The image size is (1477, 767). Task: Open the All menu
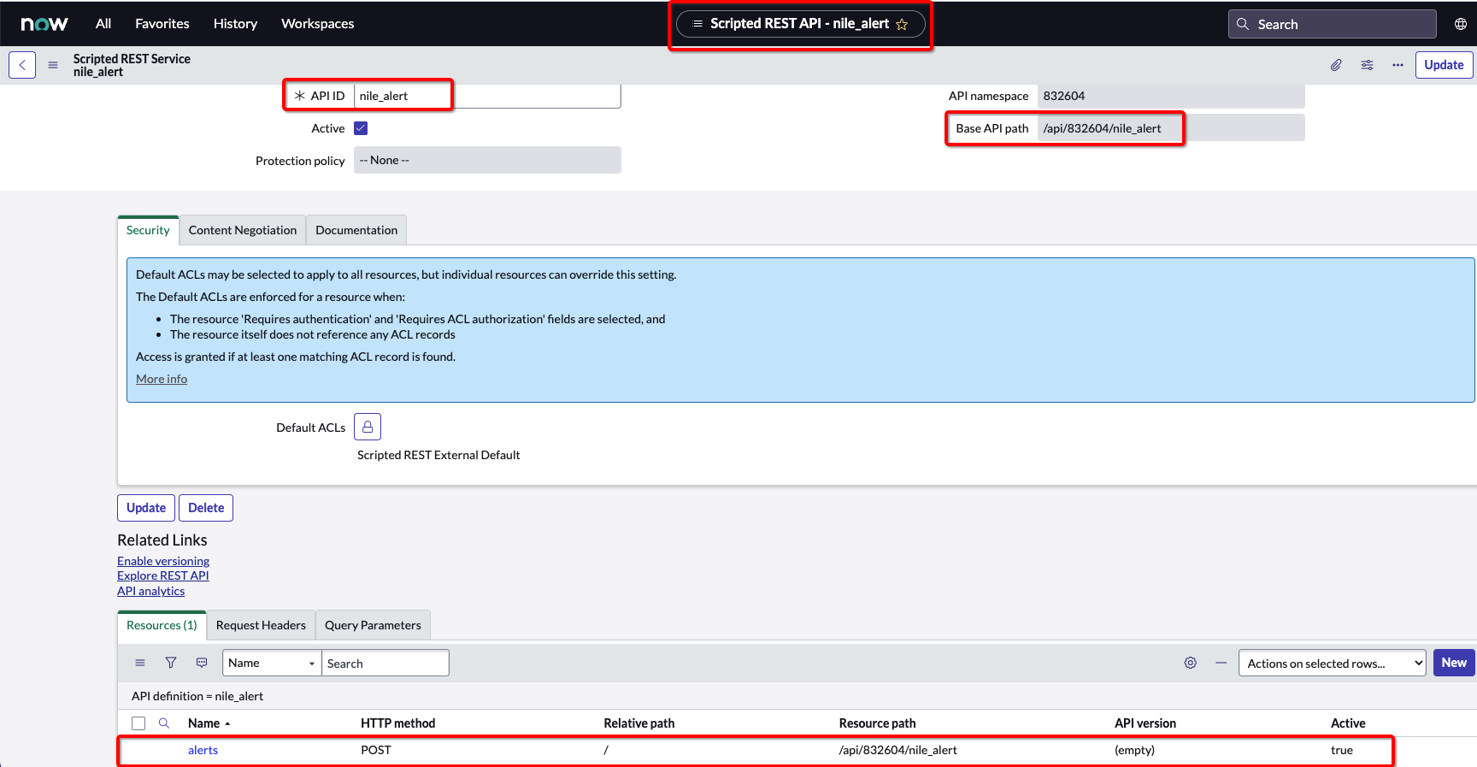coord(103,24)
